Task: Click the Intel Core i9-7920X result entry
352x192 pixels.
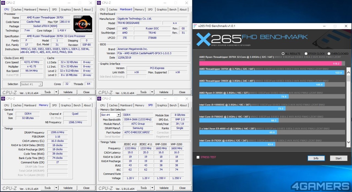Action: coord(272,143)
